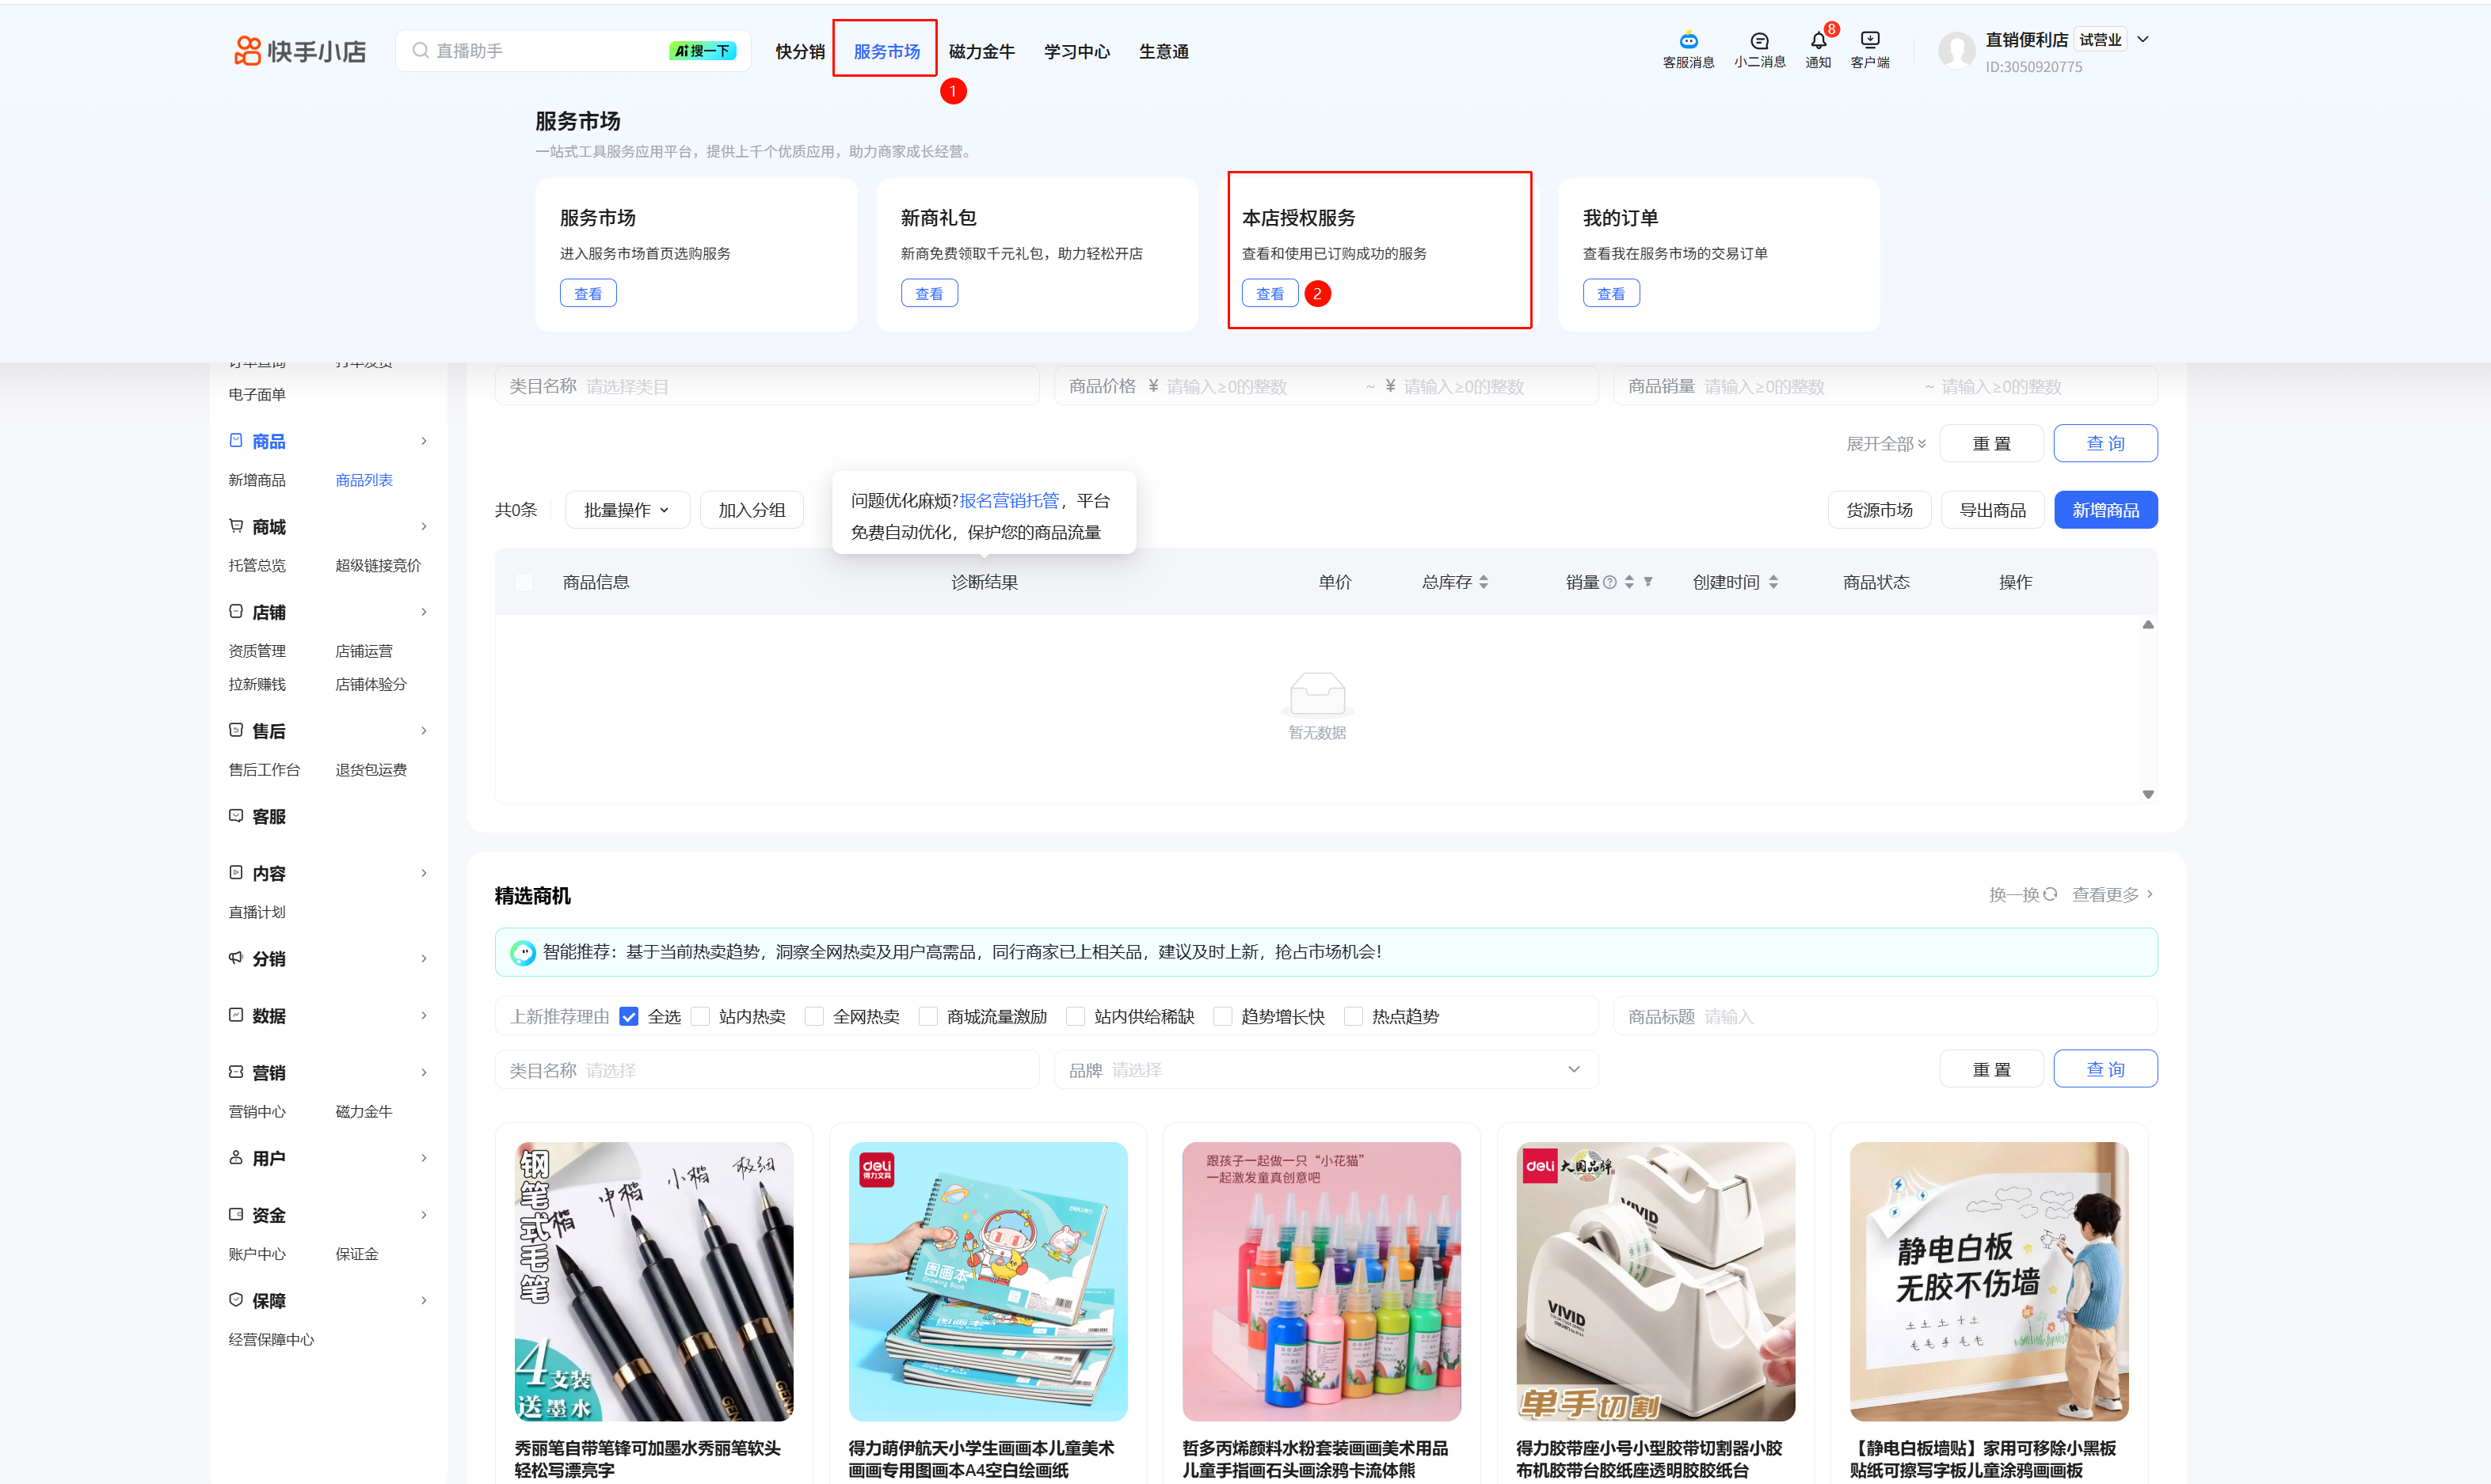Expand 展开全部 filter options
The width and height of the screenshot is (2491, 1484).
(1885, 443)
